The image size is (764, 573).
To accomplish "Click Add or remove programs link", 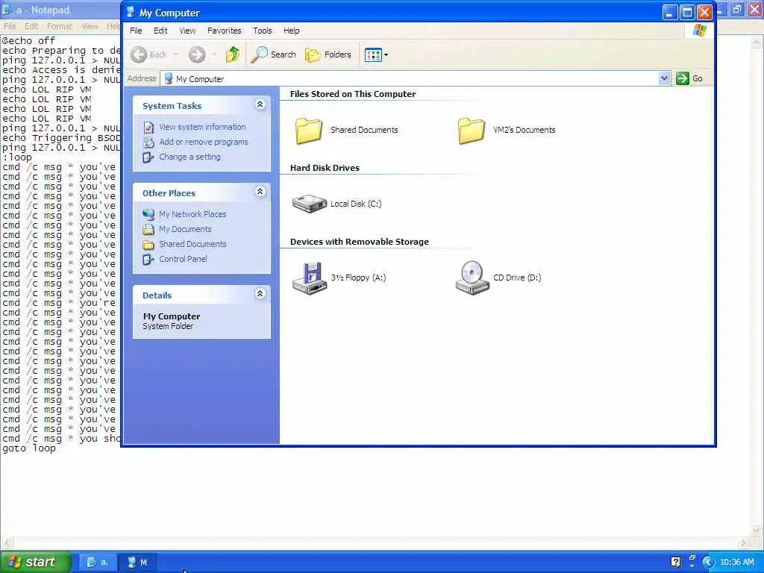I will click(203, 142).
